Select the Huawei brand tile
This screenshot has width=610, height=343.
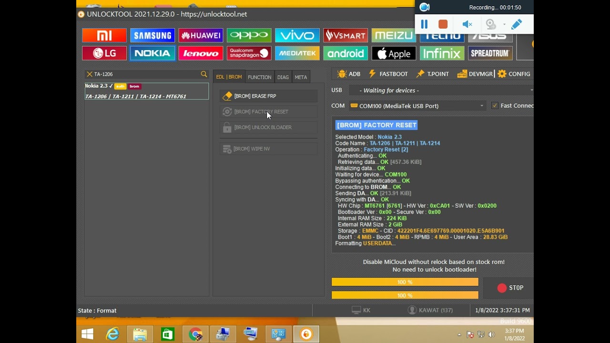click(201, 35)
